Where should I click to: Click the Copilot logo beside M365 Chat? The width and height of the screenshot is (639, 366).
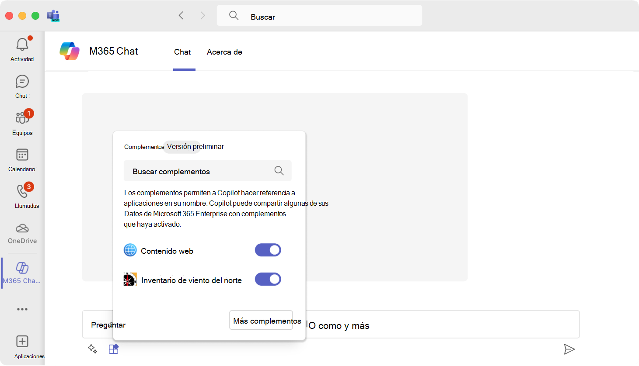(x=70, y=51)
